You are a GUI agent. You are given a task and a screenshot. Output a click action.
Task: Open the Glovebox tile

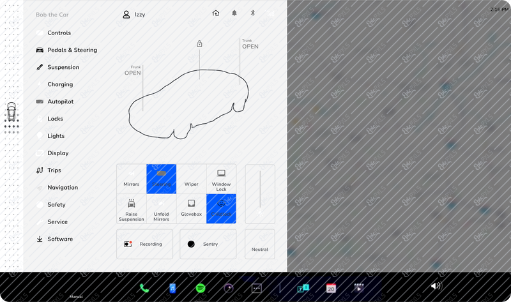tap(191, 209)
